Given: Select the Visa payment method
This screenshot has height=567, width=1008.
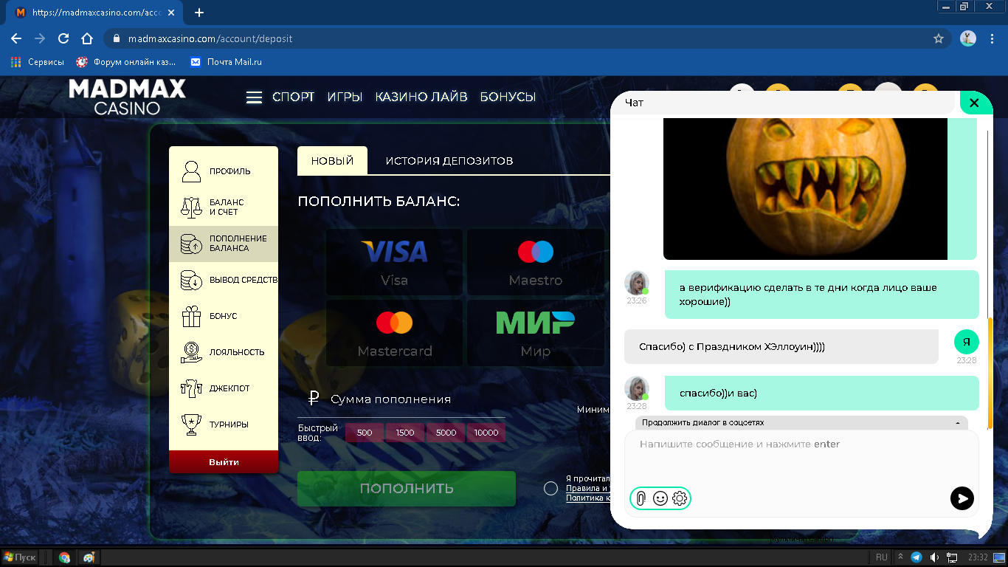Looking at the screenshot, I should pos(394,262).
